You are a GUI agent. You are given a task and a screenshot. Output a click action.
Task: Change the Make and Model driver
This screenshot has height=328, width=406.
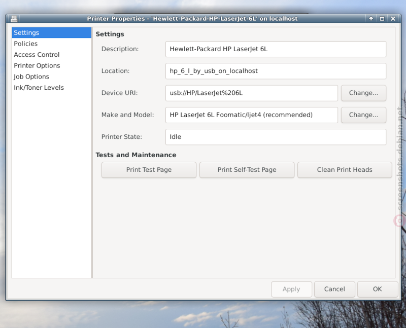[x=363, y=115]
